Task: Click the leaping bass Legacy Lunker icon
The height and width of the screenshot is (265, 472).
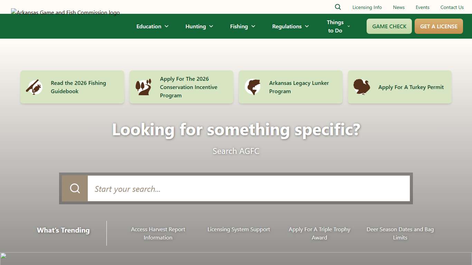Action: tap(253, 87)
